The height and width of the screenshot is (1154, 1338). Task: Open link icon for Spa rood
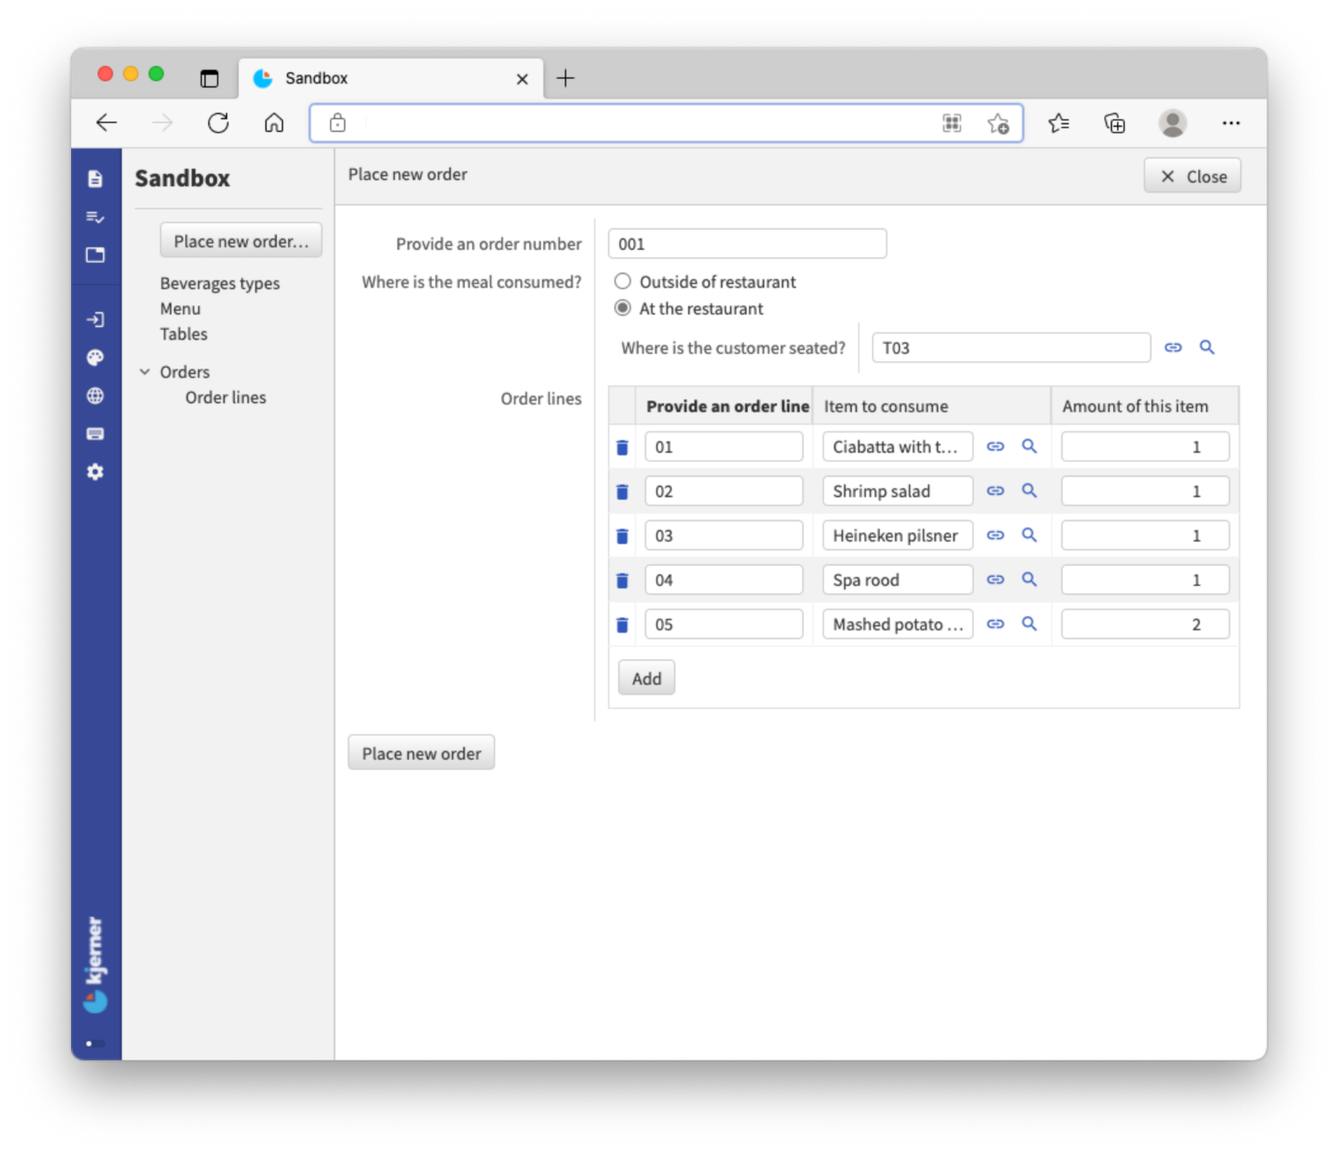[x=995, y=579]
